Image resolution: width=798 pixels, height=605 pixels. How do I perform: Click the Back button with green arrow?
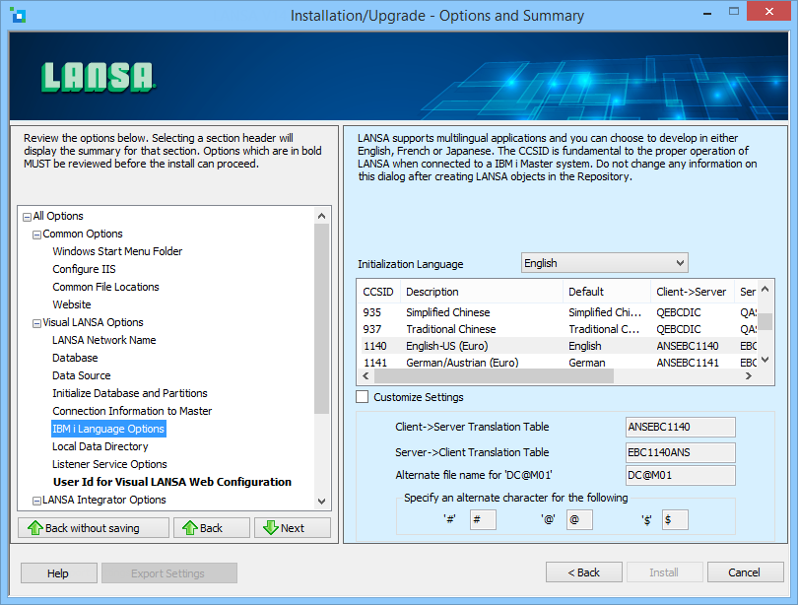[212, 528]
